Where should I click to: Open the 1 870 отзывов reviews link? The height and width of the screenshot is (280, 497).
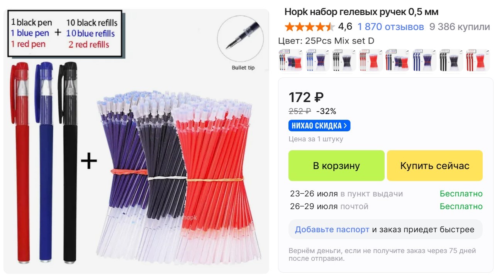coord(390,27)
